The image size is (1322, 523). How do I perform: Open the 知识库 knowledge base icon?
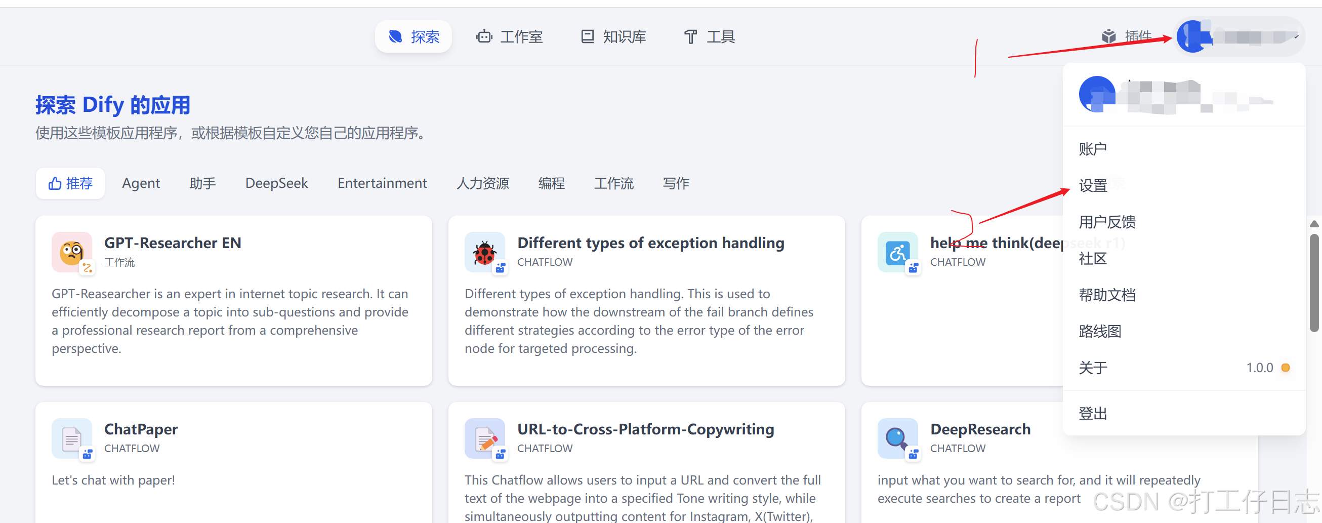coord(588,36)
